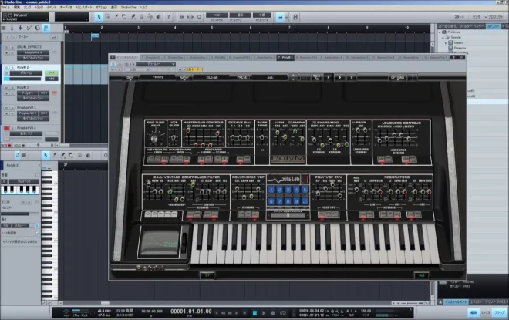
Task: Open the PolyM 2 dropdown in music editor
Action: [x=22, y=165]
